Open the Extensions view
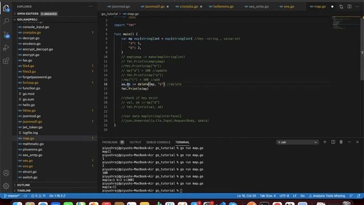 (6, 61)
